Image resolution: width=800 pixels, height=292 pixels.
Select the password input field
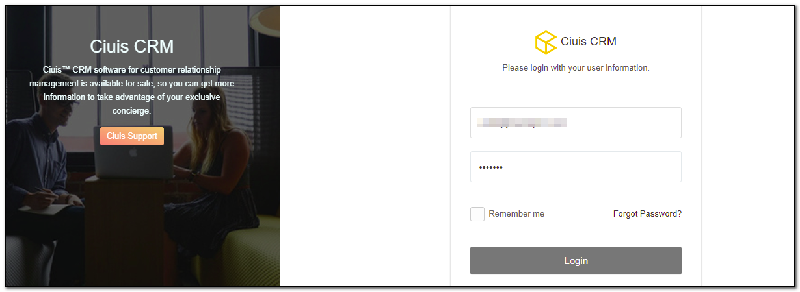pyautogui.click(x=576, y=167)
